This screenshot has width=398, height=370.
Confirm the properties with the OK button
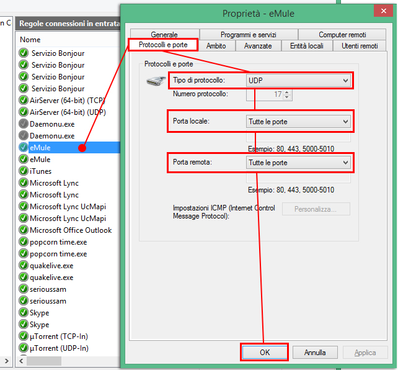click(x=265, y=352)
